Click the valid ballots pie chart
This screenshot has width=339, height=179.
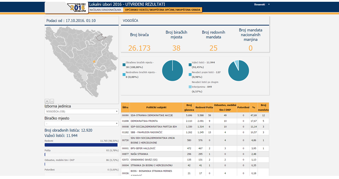[238, 70]
